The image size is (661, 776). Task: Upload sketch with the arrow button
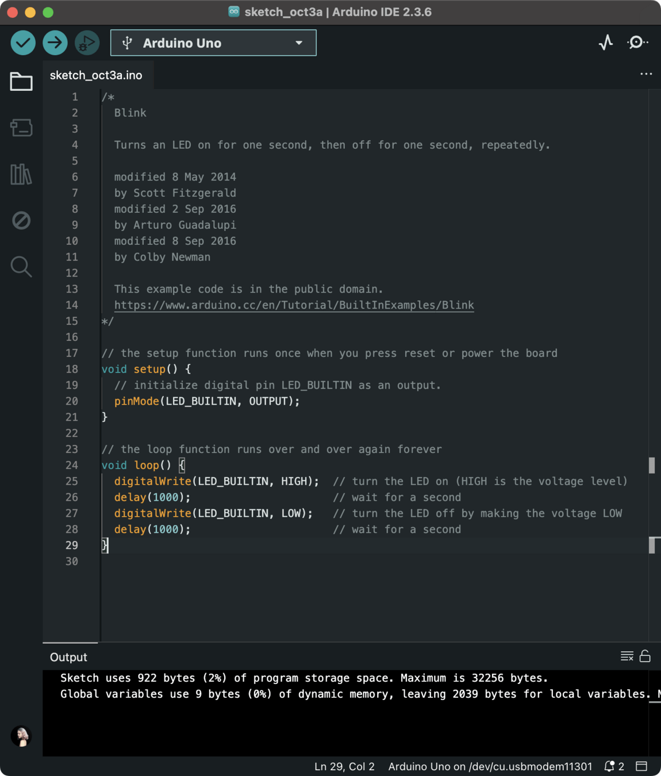coord(55,43)
